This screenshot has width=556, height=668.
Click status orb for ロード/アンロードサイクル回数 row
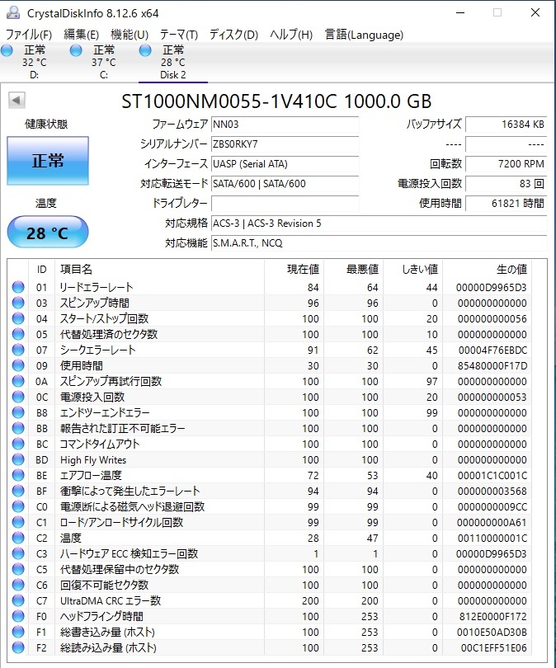tap(18, 522)
